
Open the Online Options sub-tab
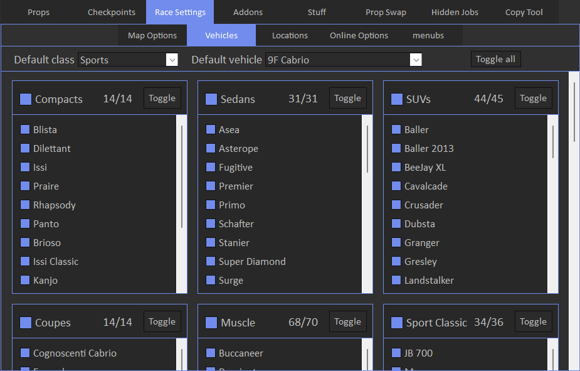coord(359,36)
